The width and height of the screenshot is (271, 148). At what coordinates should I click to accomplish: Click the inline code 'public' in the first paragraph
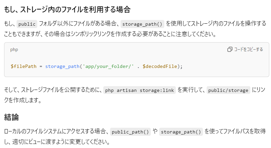point(27,24)
